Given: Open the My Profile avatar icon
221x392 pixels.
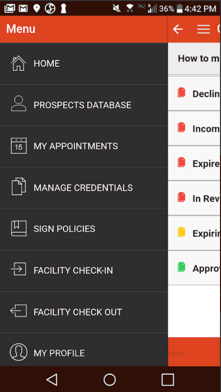Looking at the screenshot, I should (19, 352).
